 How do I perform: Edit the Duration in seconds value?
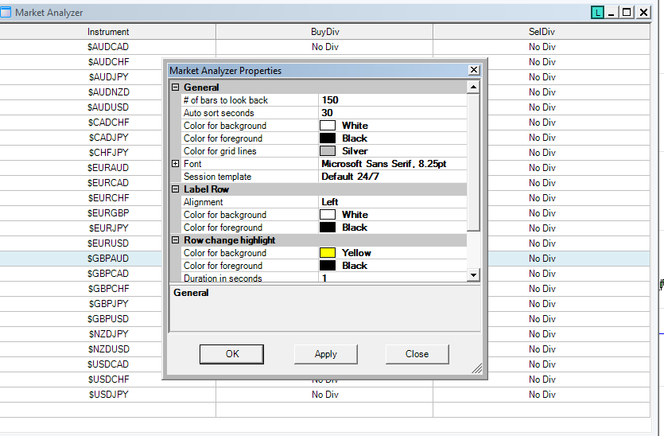coord(393,278)
